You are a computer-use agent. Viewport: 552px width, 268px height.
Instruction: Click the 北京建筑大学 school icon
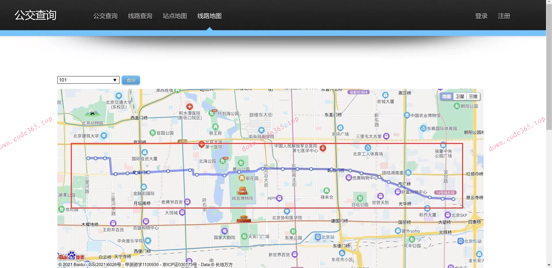(104, 135)
